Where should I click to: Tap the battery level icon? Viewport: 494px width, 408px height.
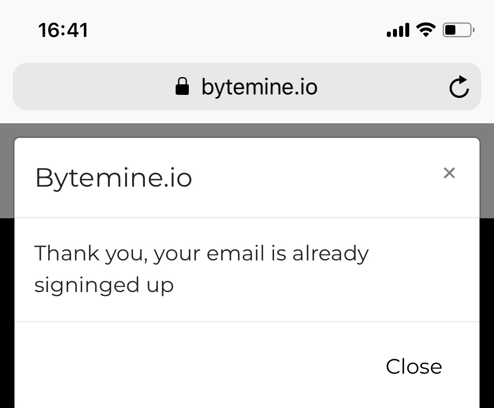tap(458, 30)
